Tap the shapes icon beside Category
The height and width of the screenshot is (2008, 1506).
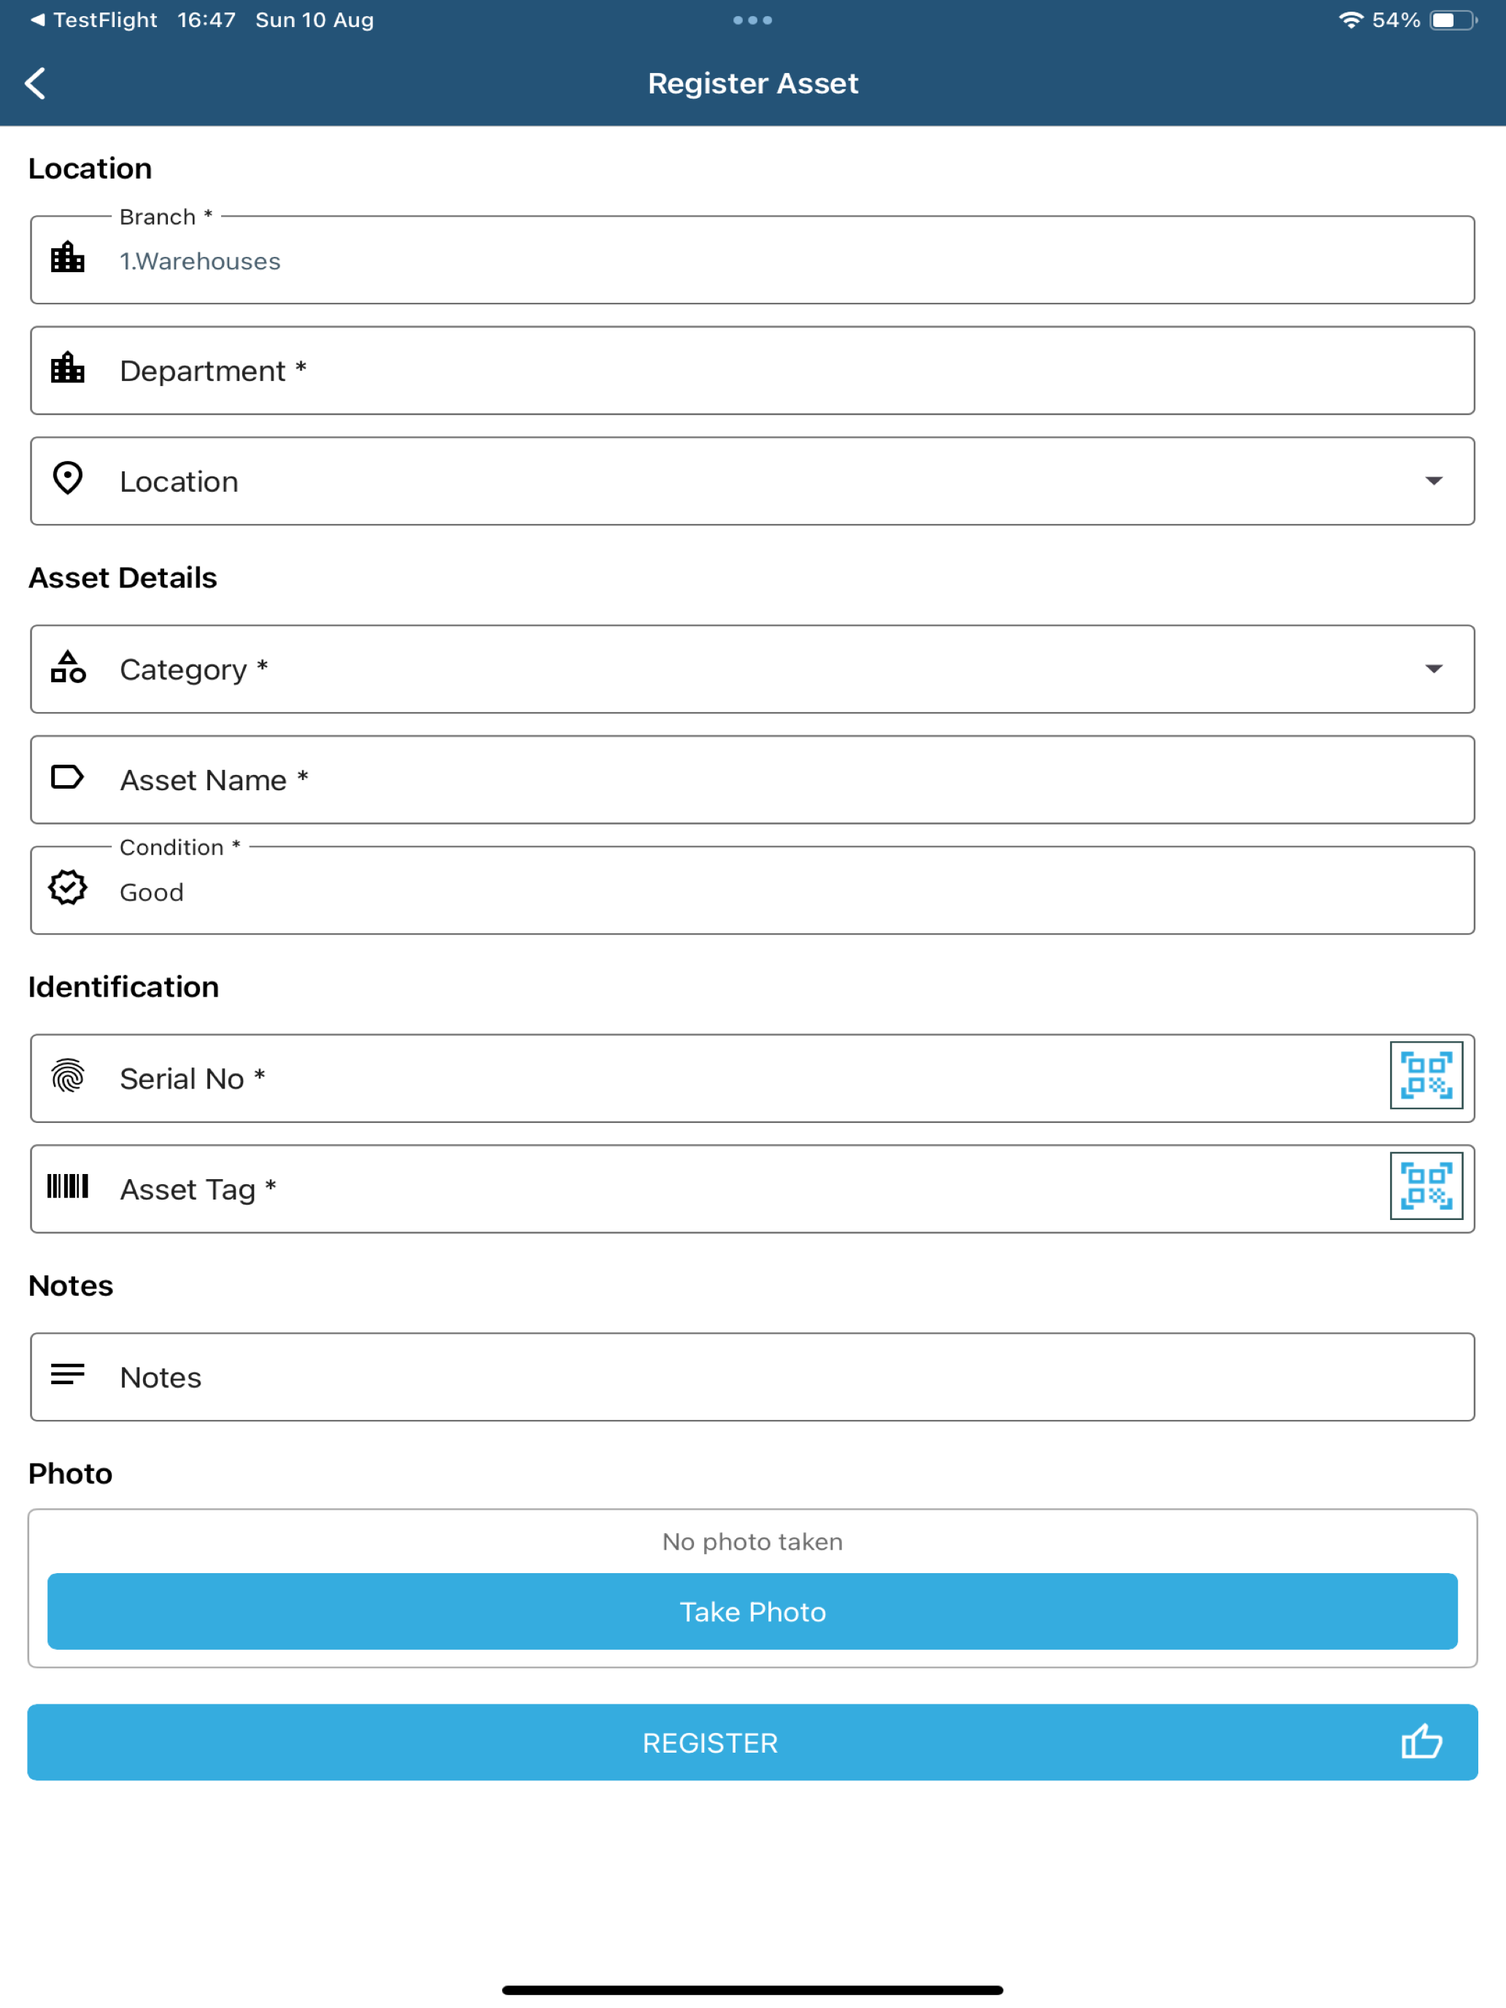(68, 667)
